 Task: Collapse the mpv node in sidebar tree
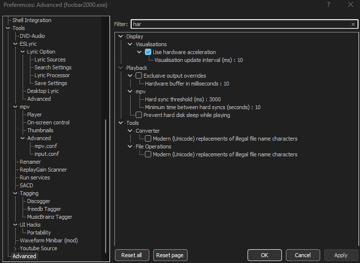pos(15,107)
